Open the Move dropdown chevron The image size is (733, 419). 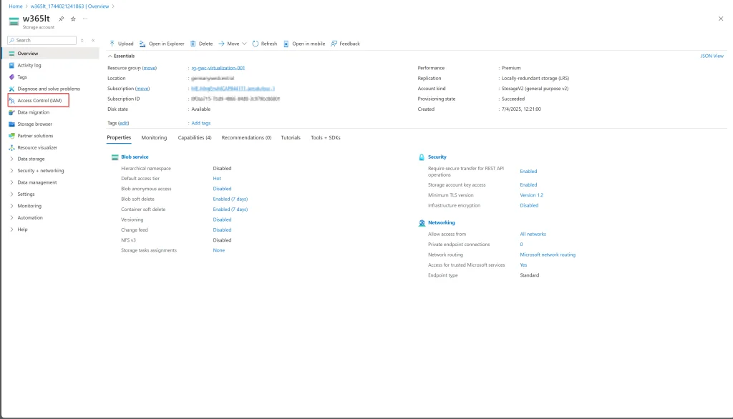(244, 44)
